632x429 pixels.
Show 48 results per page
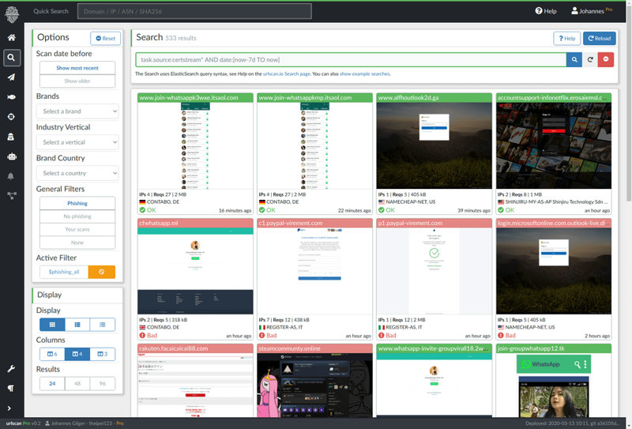(77, 383)
